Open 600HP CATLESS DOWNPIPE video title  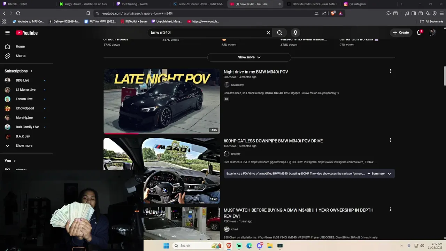[x=273, y=141]
